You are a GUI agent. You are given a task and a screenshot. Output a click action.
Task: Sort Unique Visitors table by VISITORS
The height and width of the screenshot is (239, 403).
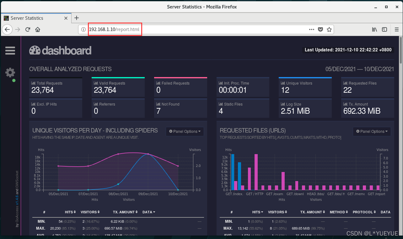(90, 212)
